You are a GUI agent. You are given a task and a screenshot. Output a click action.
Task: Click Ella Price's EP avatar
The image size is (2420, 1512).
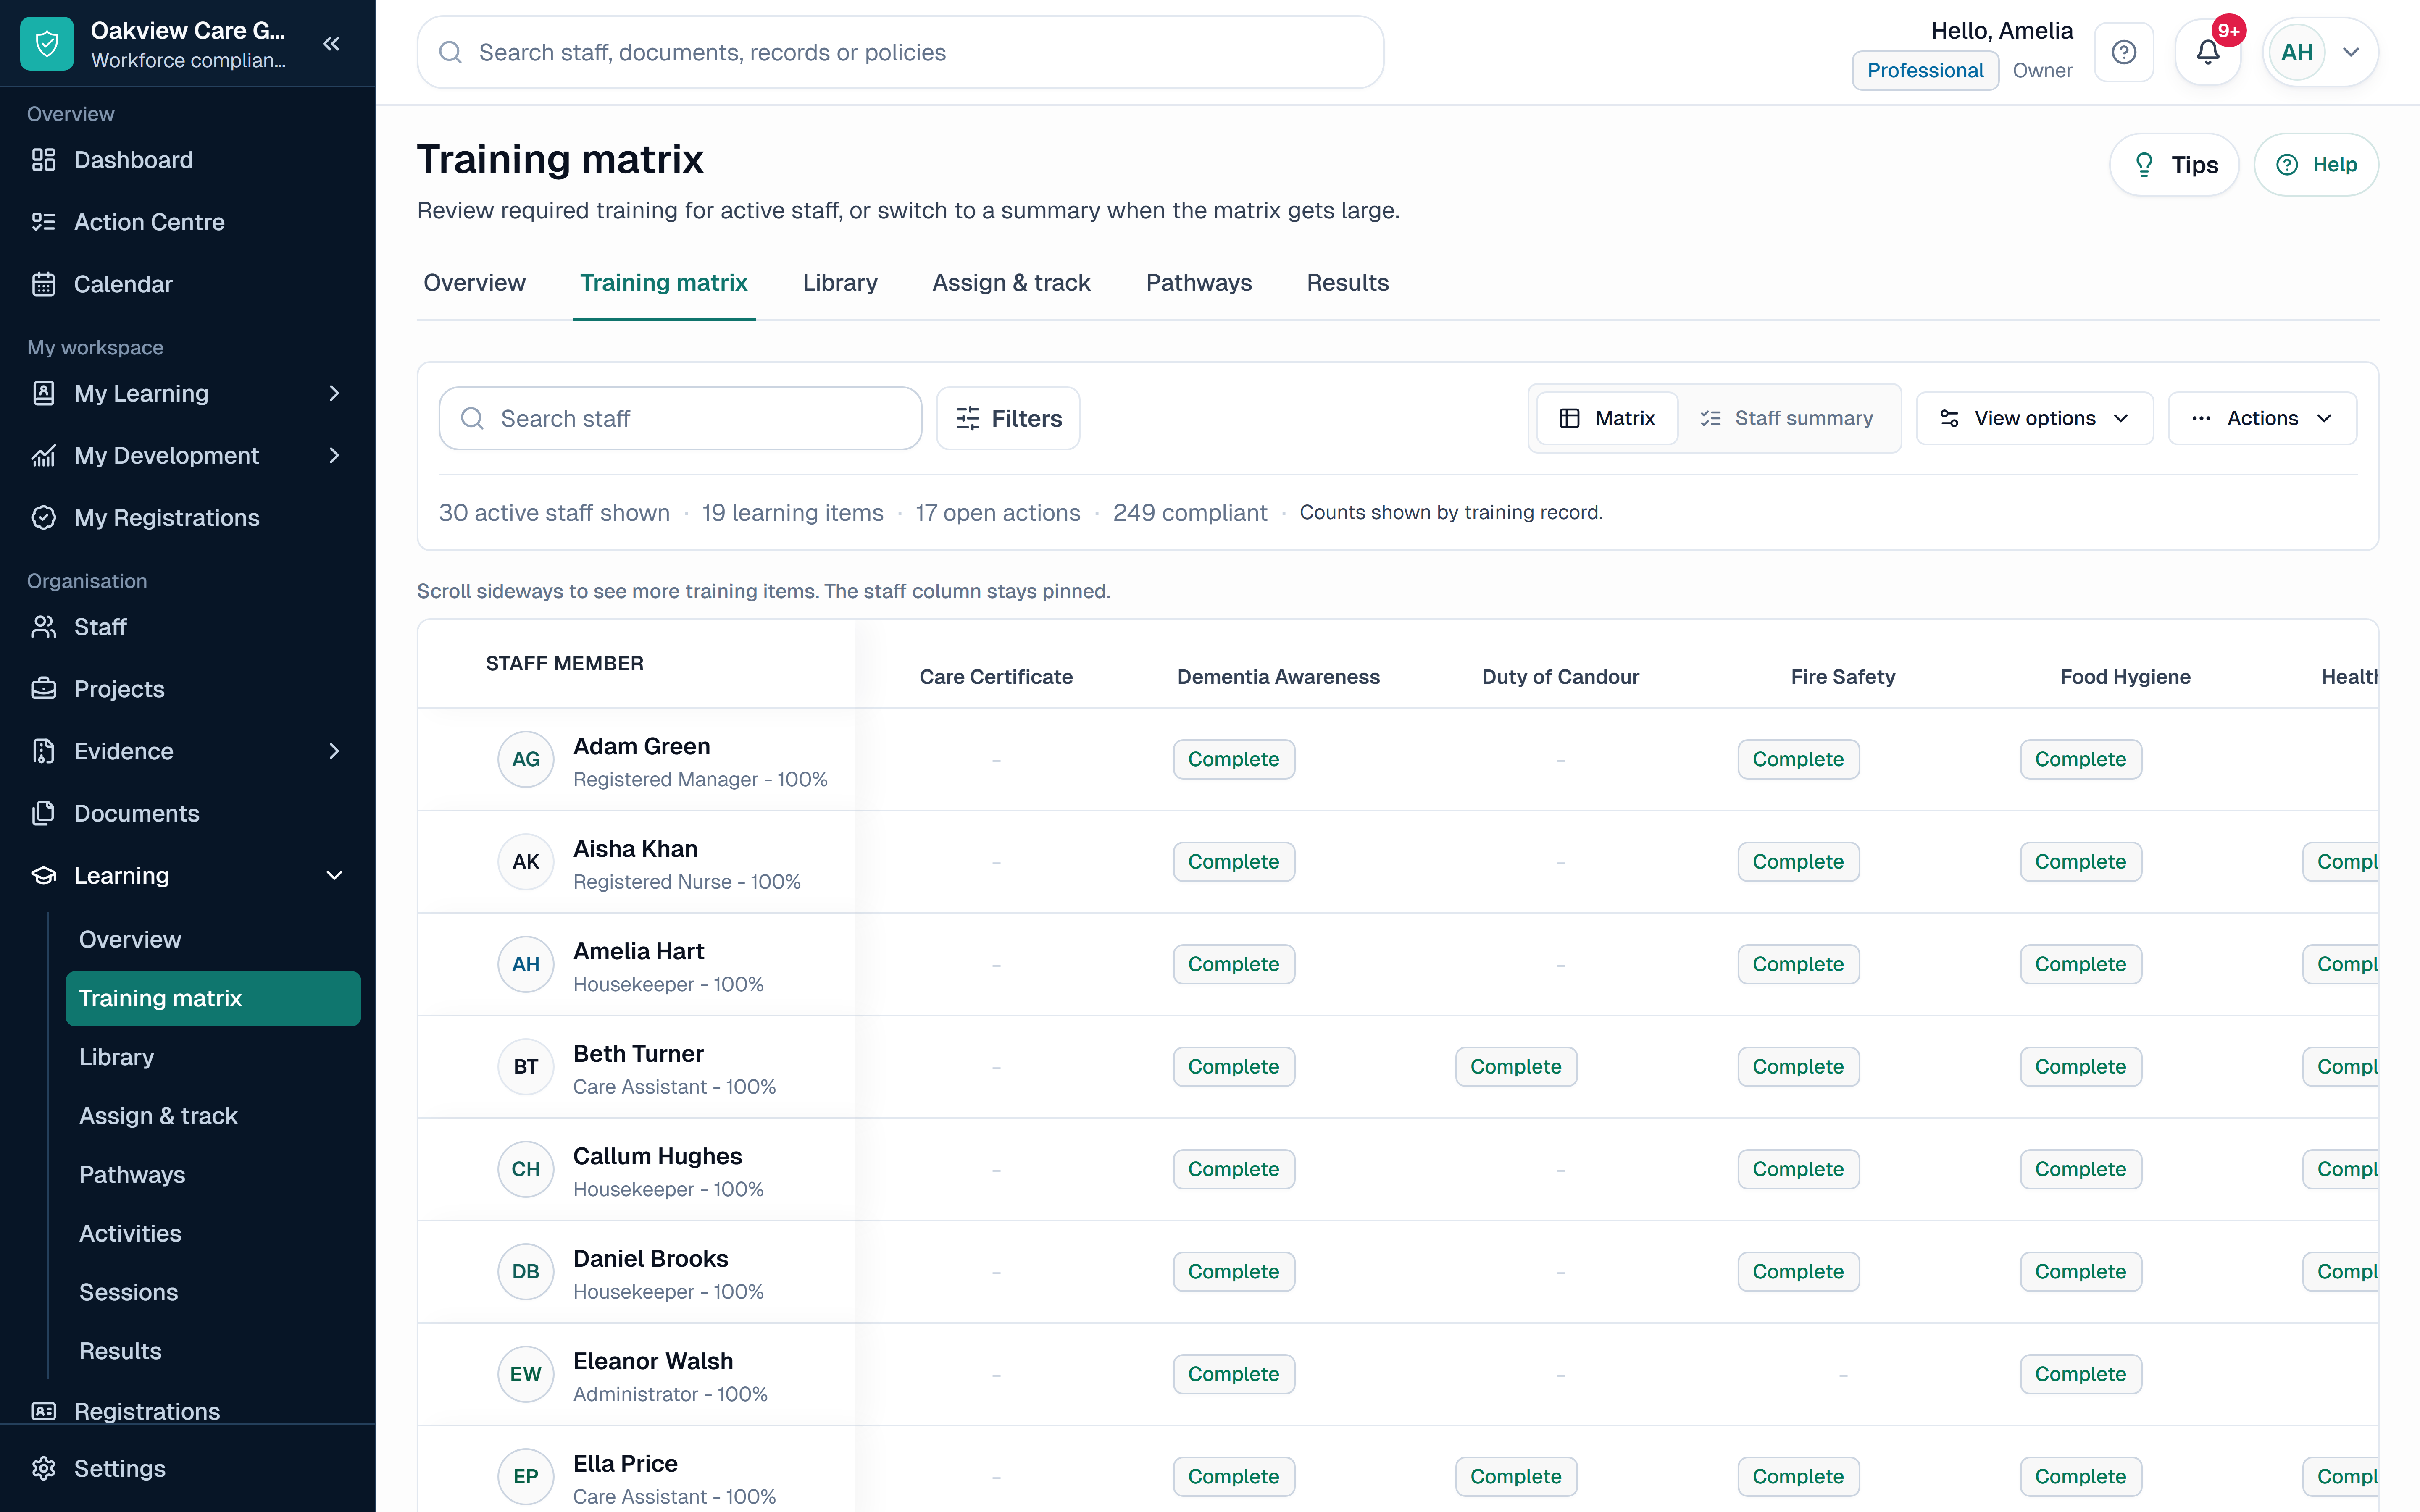(x=526, y=1477)
